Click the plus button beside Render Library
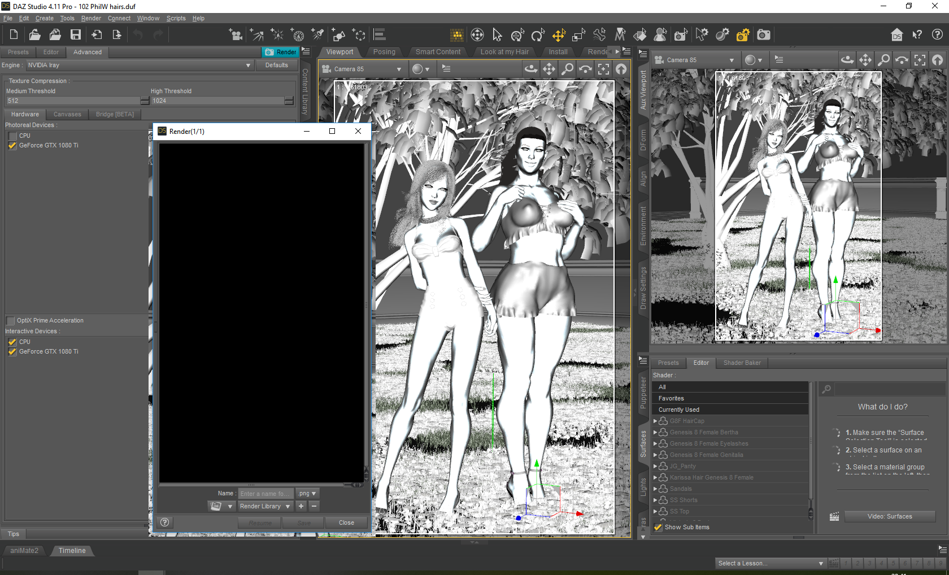 (x=301, y=507)
